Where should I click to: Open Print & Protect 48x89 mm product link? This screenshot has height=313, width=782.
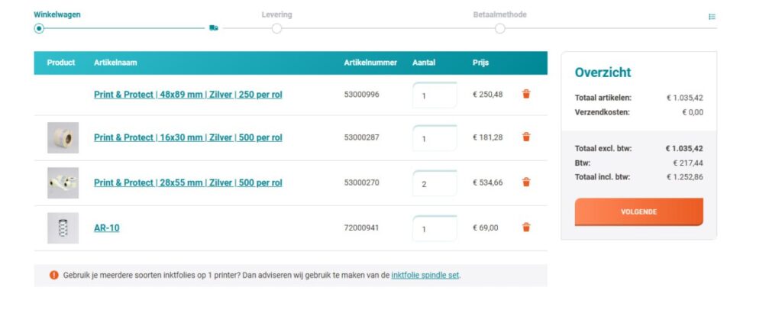188,95
